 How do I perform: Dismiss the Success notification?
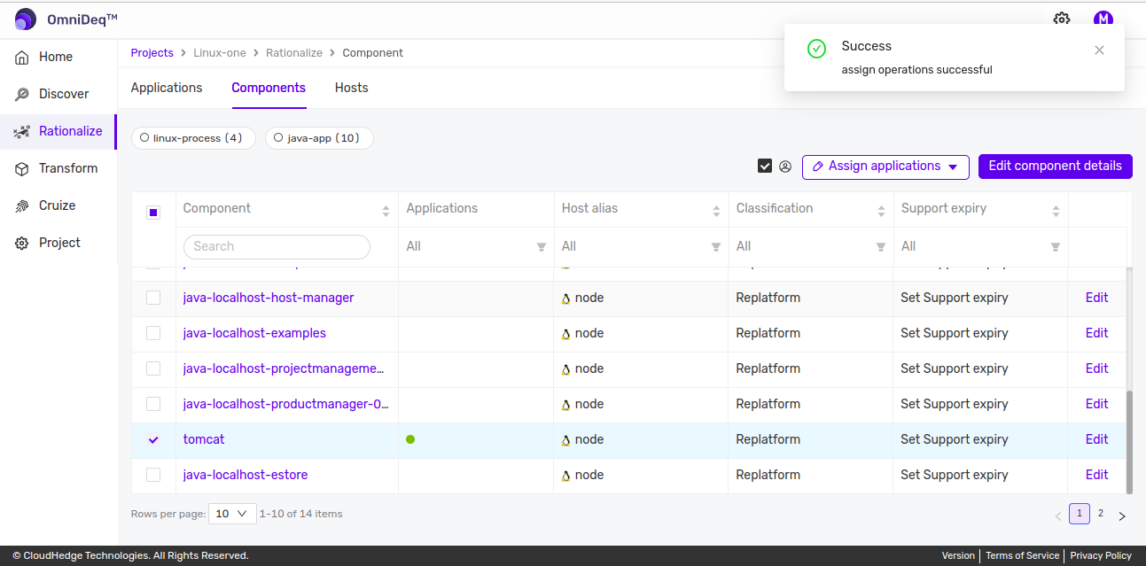click(1099, 50)
